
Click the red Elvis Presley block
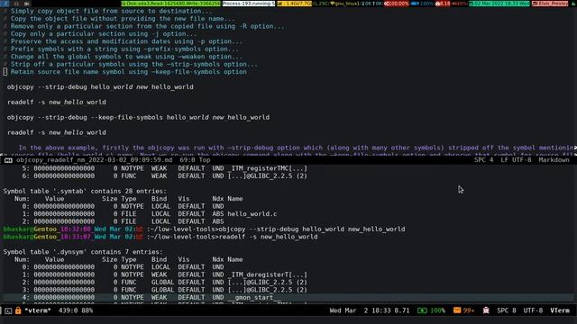550,4
